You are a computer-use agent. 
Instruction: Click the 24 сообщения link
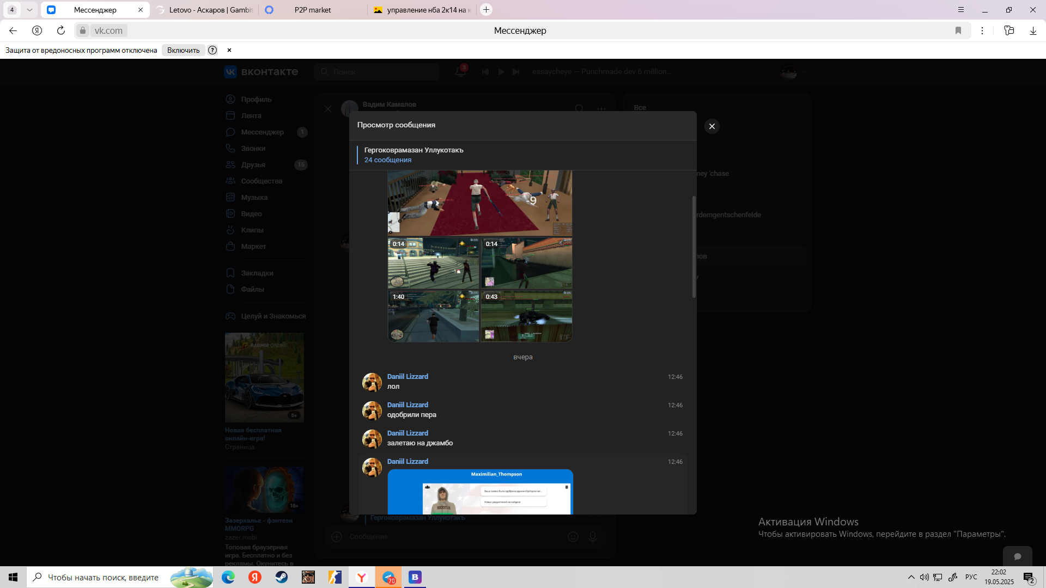[x=387, y=160]
